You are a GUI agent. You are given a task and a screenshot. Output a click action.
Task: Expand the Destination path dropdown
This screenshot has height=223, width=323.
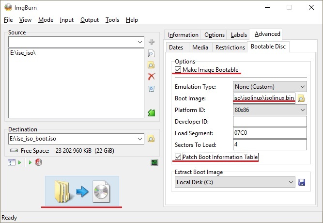click(x=140, y=139)
